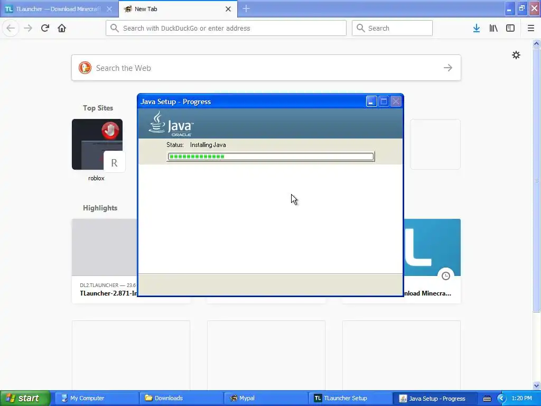Screen dimensions: 541x406
Task: Toggle the sidebar view icon
Action: click(x=510, y=29)
